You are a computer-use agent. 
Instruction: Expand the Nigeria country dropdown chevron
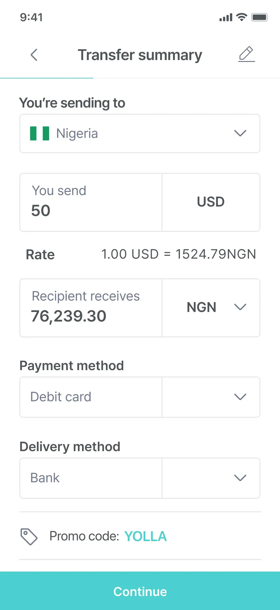(x=240, y=133)
